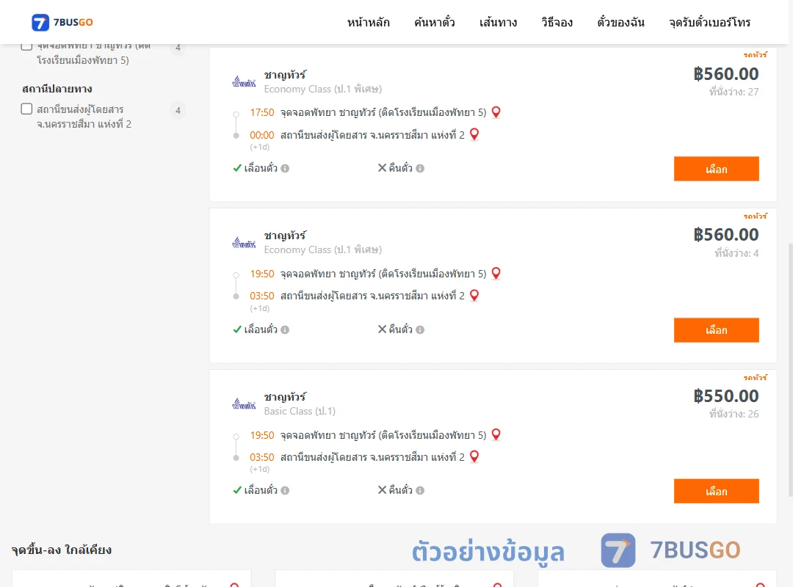Click the Basic Class (ป.1) label

click(300, 411)
